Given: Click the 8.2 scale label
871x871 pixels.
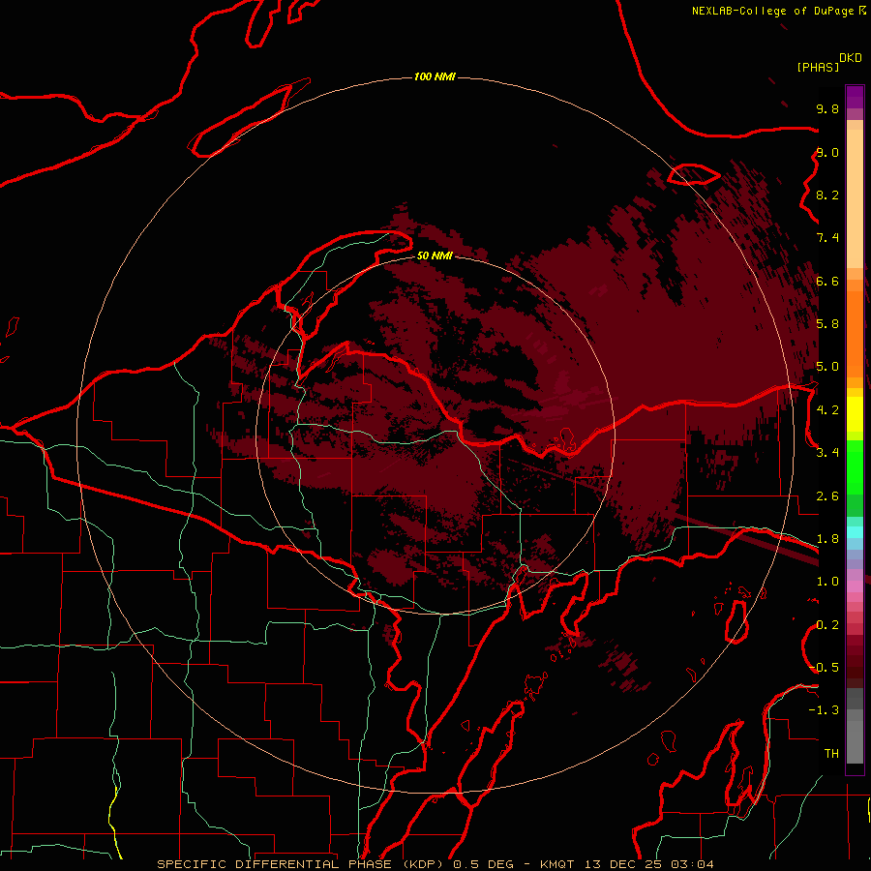Looking at the screenshot, I should [x=827, y=195].
